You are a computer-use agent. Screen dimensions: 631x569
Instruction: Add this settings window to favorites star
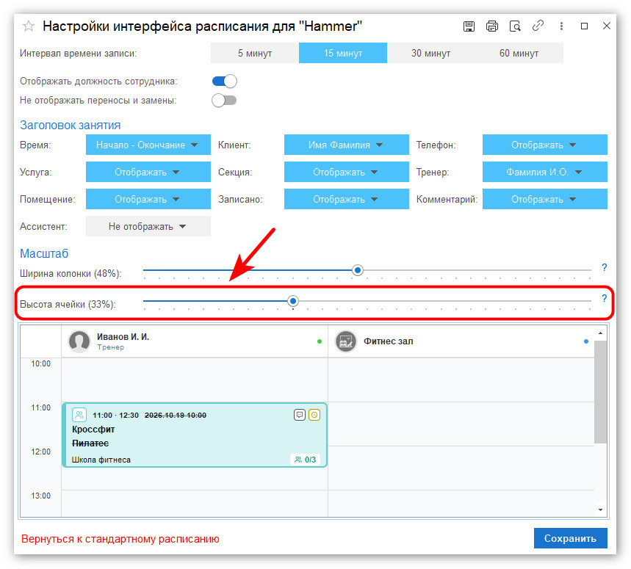click(x=29, y=26)
